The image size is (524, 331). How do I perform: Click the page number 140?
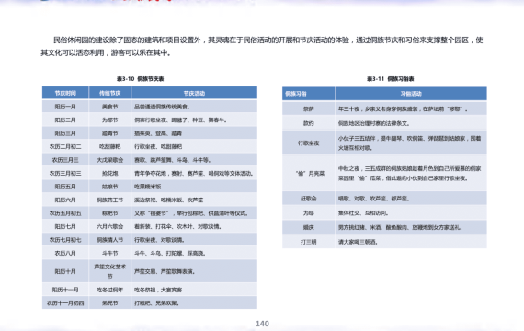coord(262,324)
